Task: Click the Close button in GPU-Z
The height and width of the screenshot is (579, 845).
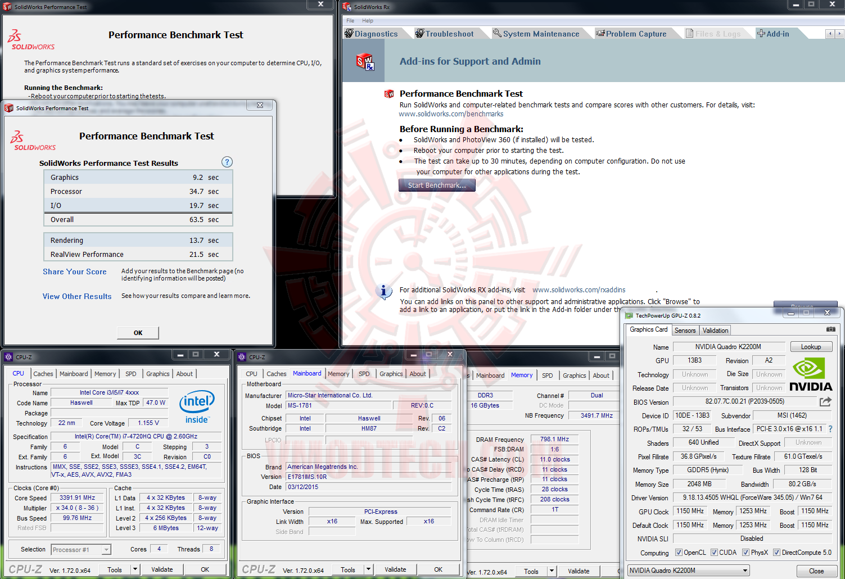Action: 816,571
